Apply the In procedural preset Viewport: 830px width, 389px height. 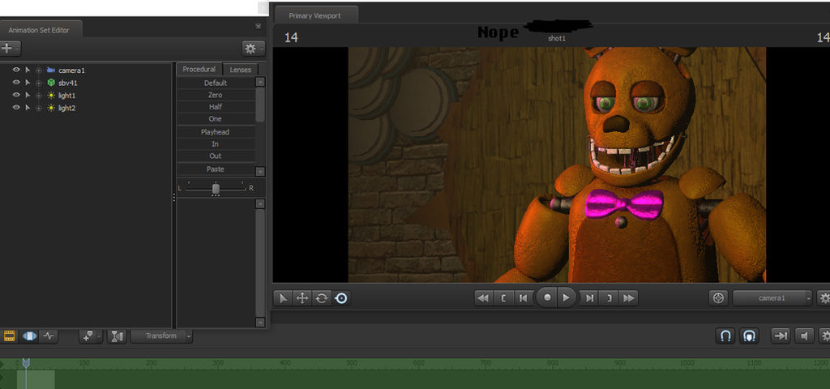pos(216,144)
